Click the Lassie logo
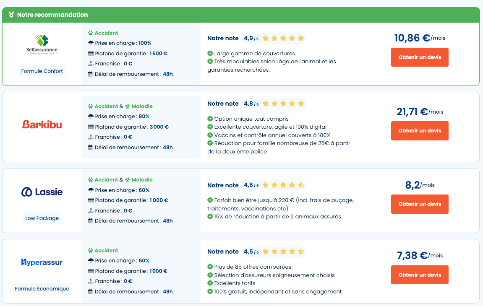The image size is (483, 306). tap(42, 192)
